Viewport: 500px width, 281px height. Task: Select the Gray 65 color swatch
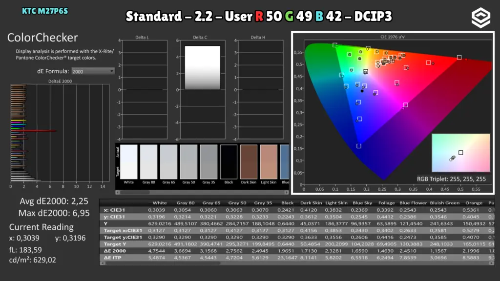click(x=168, y=162)
